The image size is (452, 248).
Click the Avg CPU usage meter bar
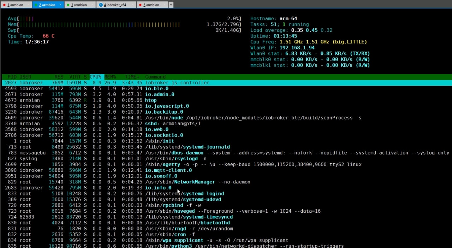pos(124,18)
